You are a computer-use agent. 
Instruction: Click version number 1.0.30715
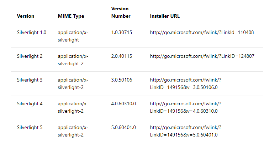(x=122, y=32)
